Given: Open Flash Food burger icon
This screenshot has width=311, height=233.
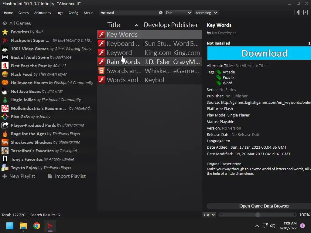Looking at the screenshot, I should (5, 74).
